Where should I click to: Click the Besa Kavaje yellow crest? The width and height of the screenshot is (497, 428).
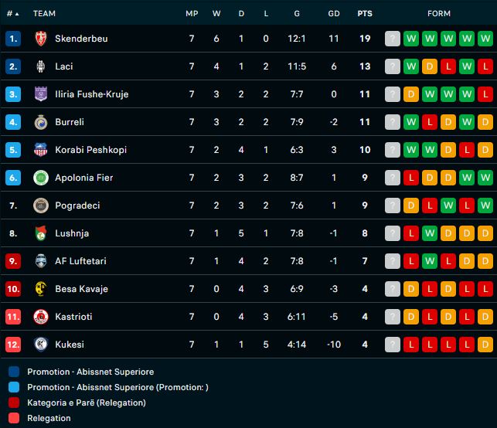point(41,289)
